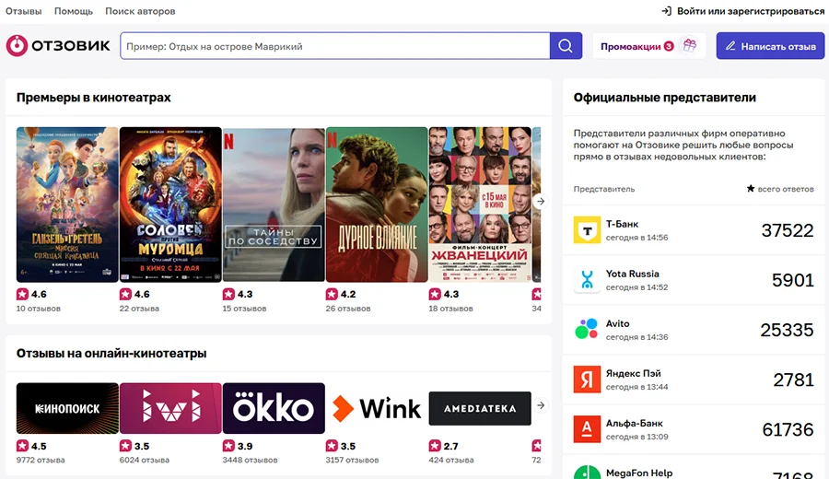This screenshot has height=479, width=829.
Task: Open the Промоакции button
Action: click(x=649, y=46)
